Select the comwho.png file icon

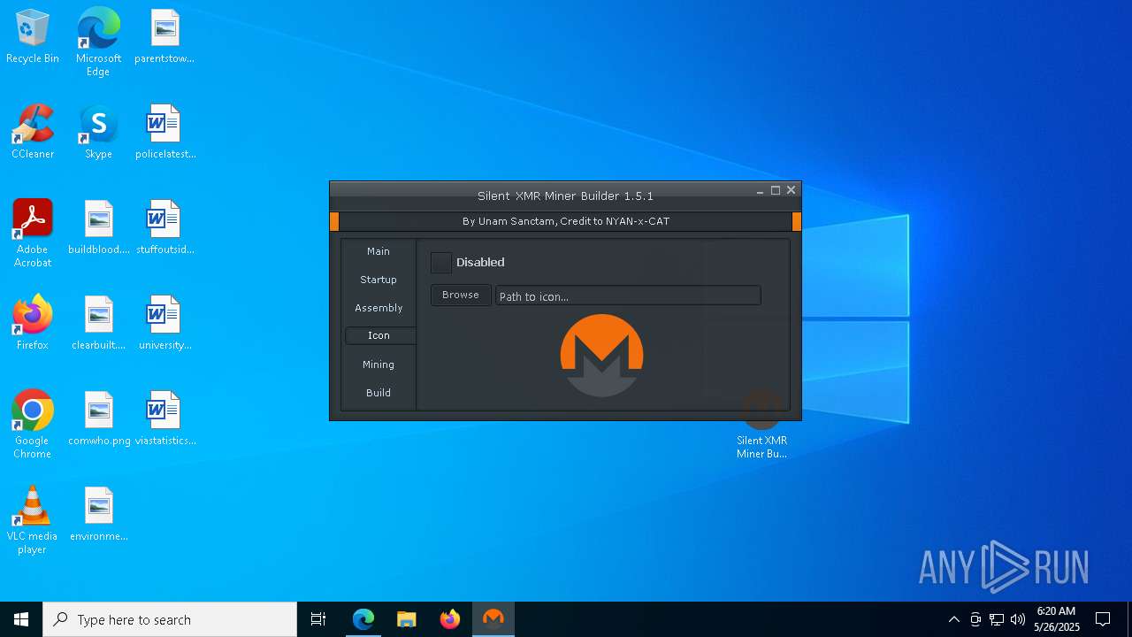pyautogui.click(x=98, y=419)
